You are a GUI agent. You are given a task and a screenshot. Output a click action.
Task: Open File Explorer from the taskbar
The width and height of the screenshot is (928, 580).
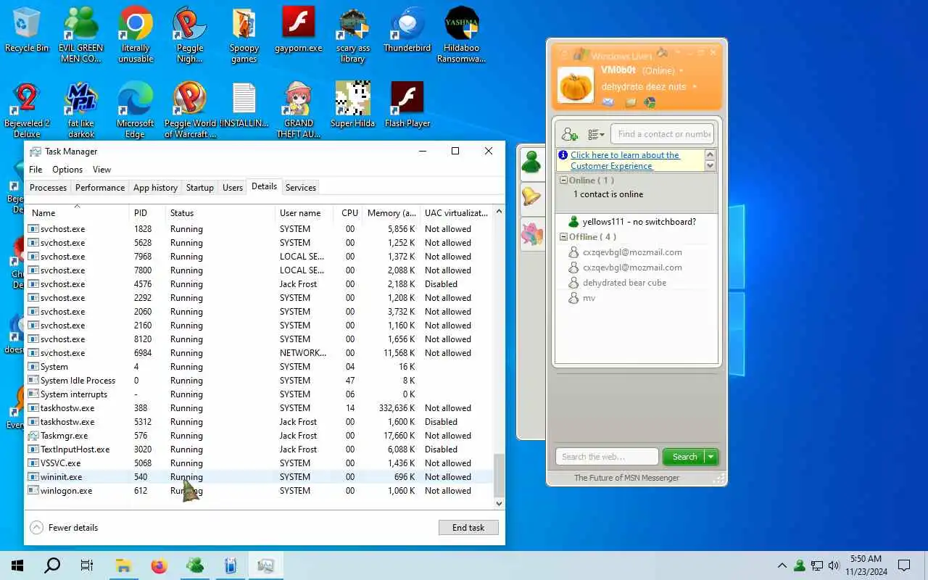(x=123, y=565)
